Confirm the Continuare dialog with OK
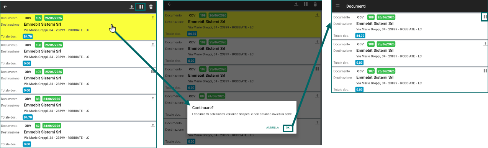This screenshot has width=488, height=148. tap(288, 128)
